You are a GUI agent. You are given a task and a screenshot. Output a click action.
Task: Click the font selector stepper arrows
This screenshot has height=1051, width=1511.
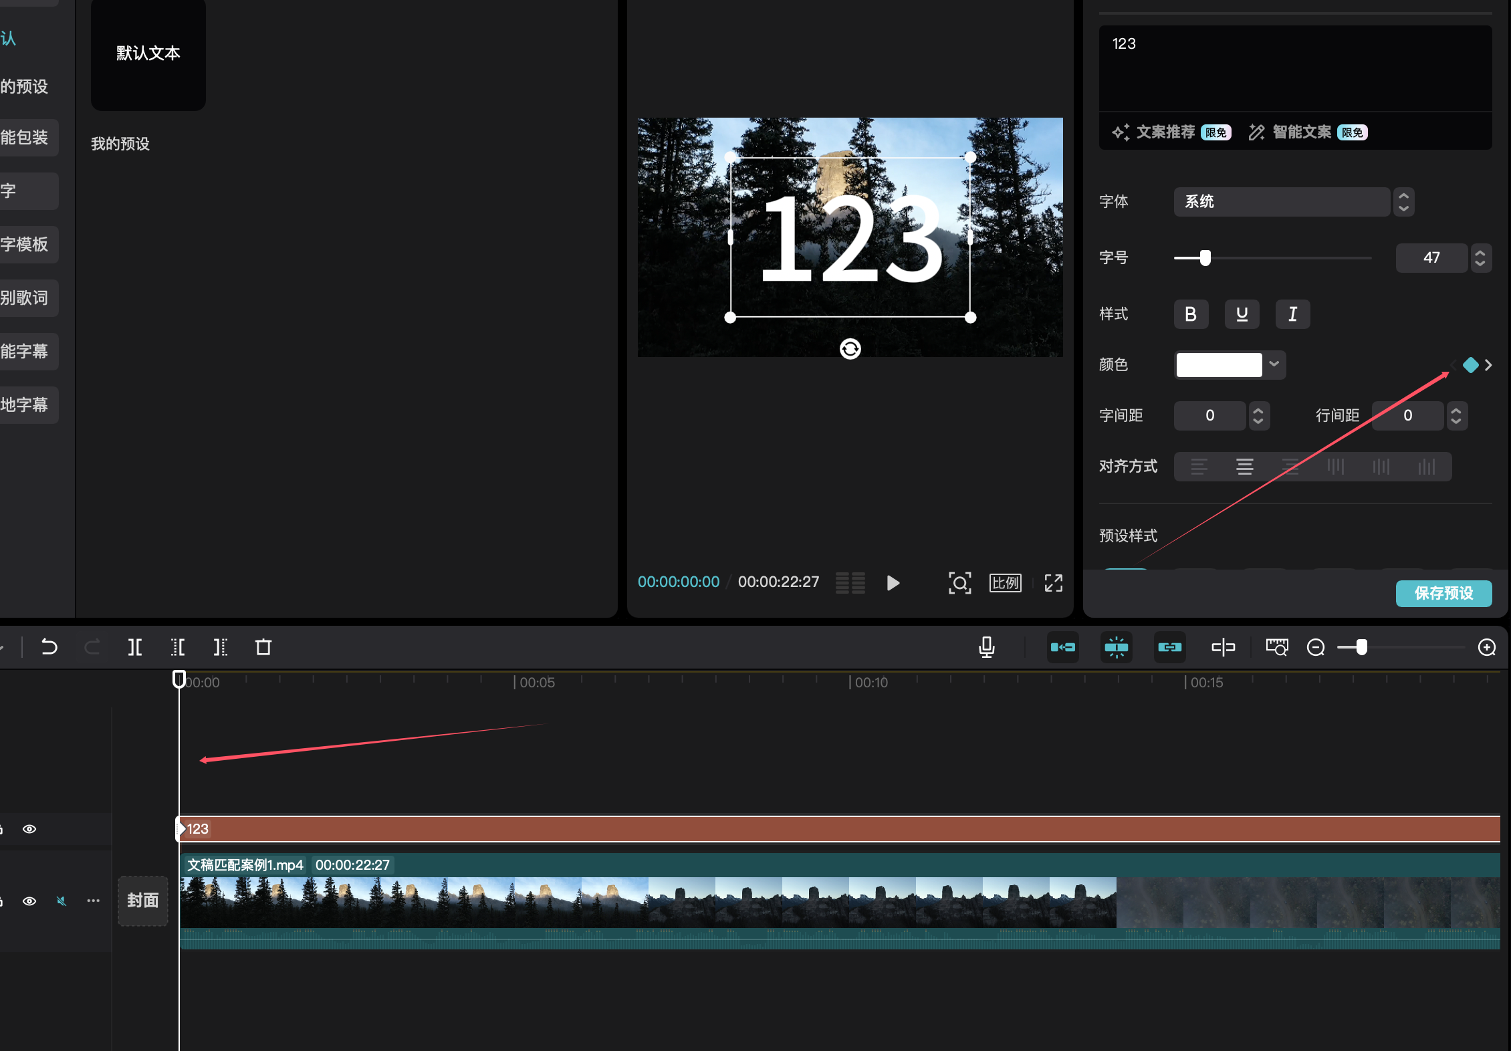coord(1404,202)
